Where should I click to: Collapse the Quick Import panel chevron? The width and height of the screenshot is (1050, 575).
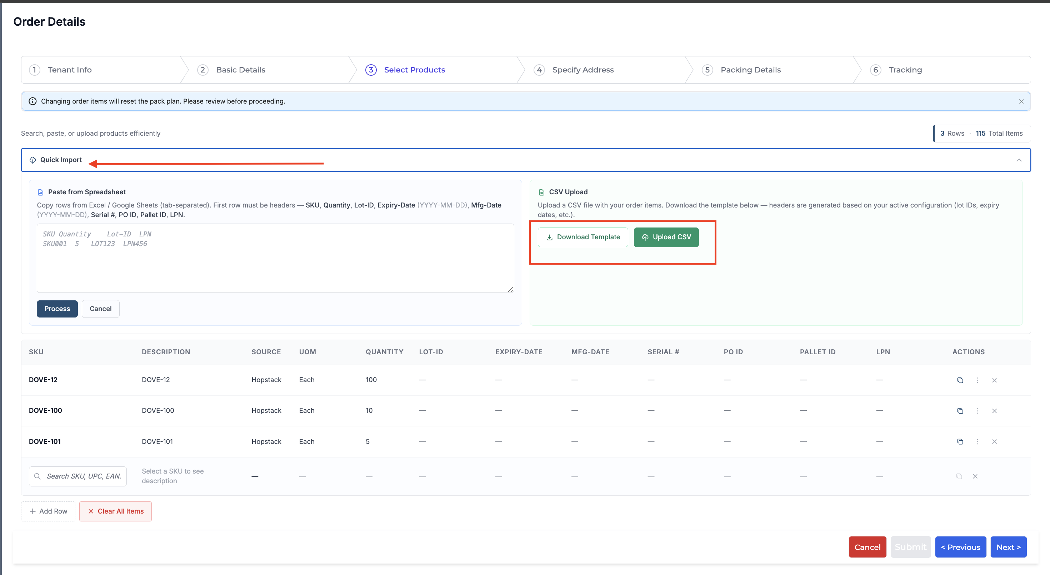(1019, 160)
